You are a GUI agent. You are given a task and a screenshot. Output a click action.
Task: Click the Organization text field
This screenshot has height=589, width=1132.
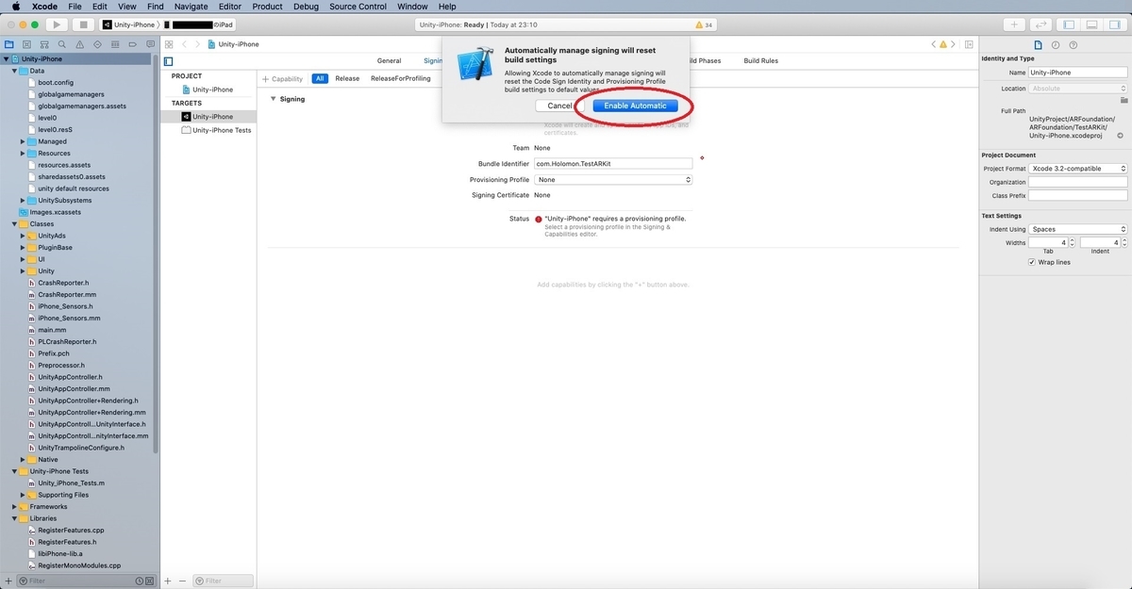pyautogui.click(x=1078, y=182)
